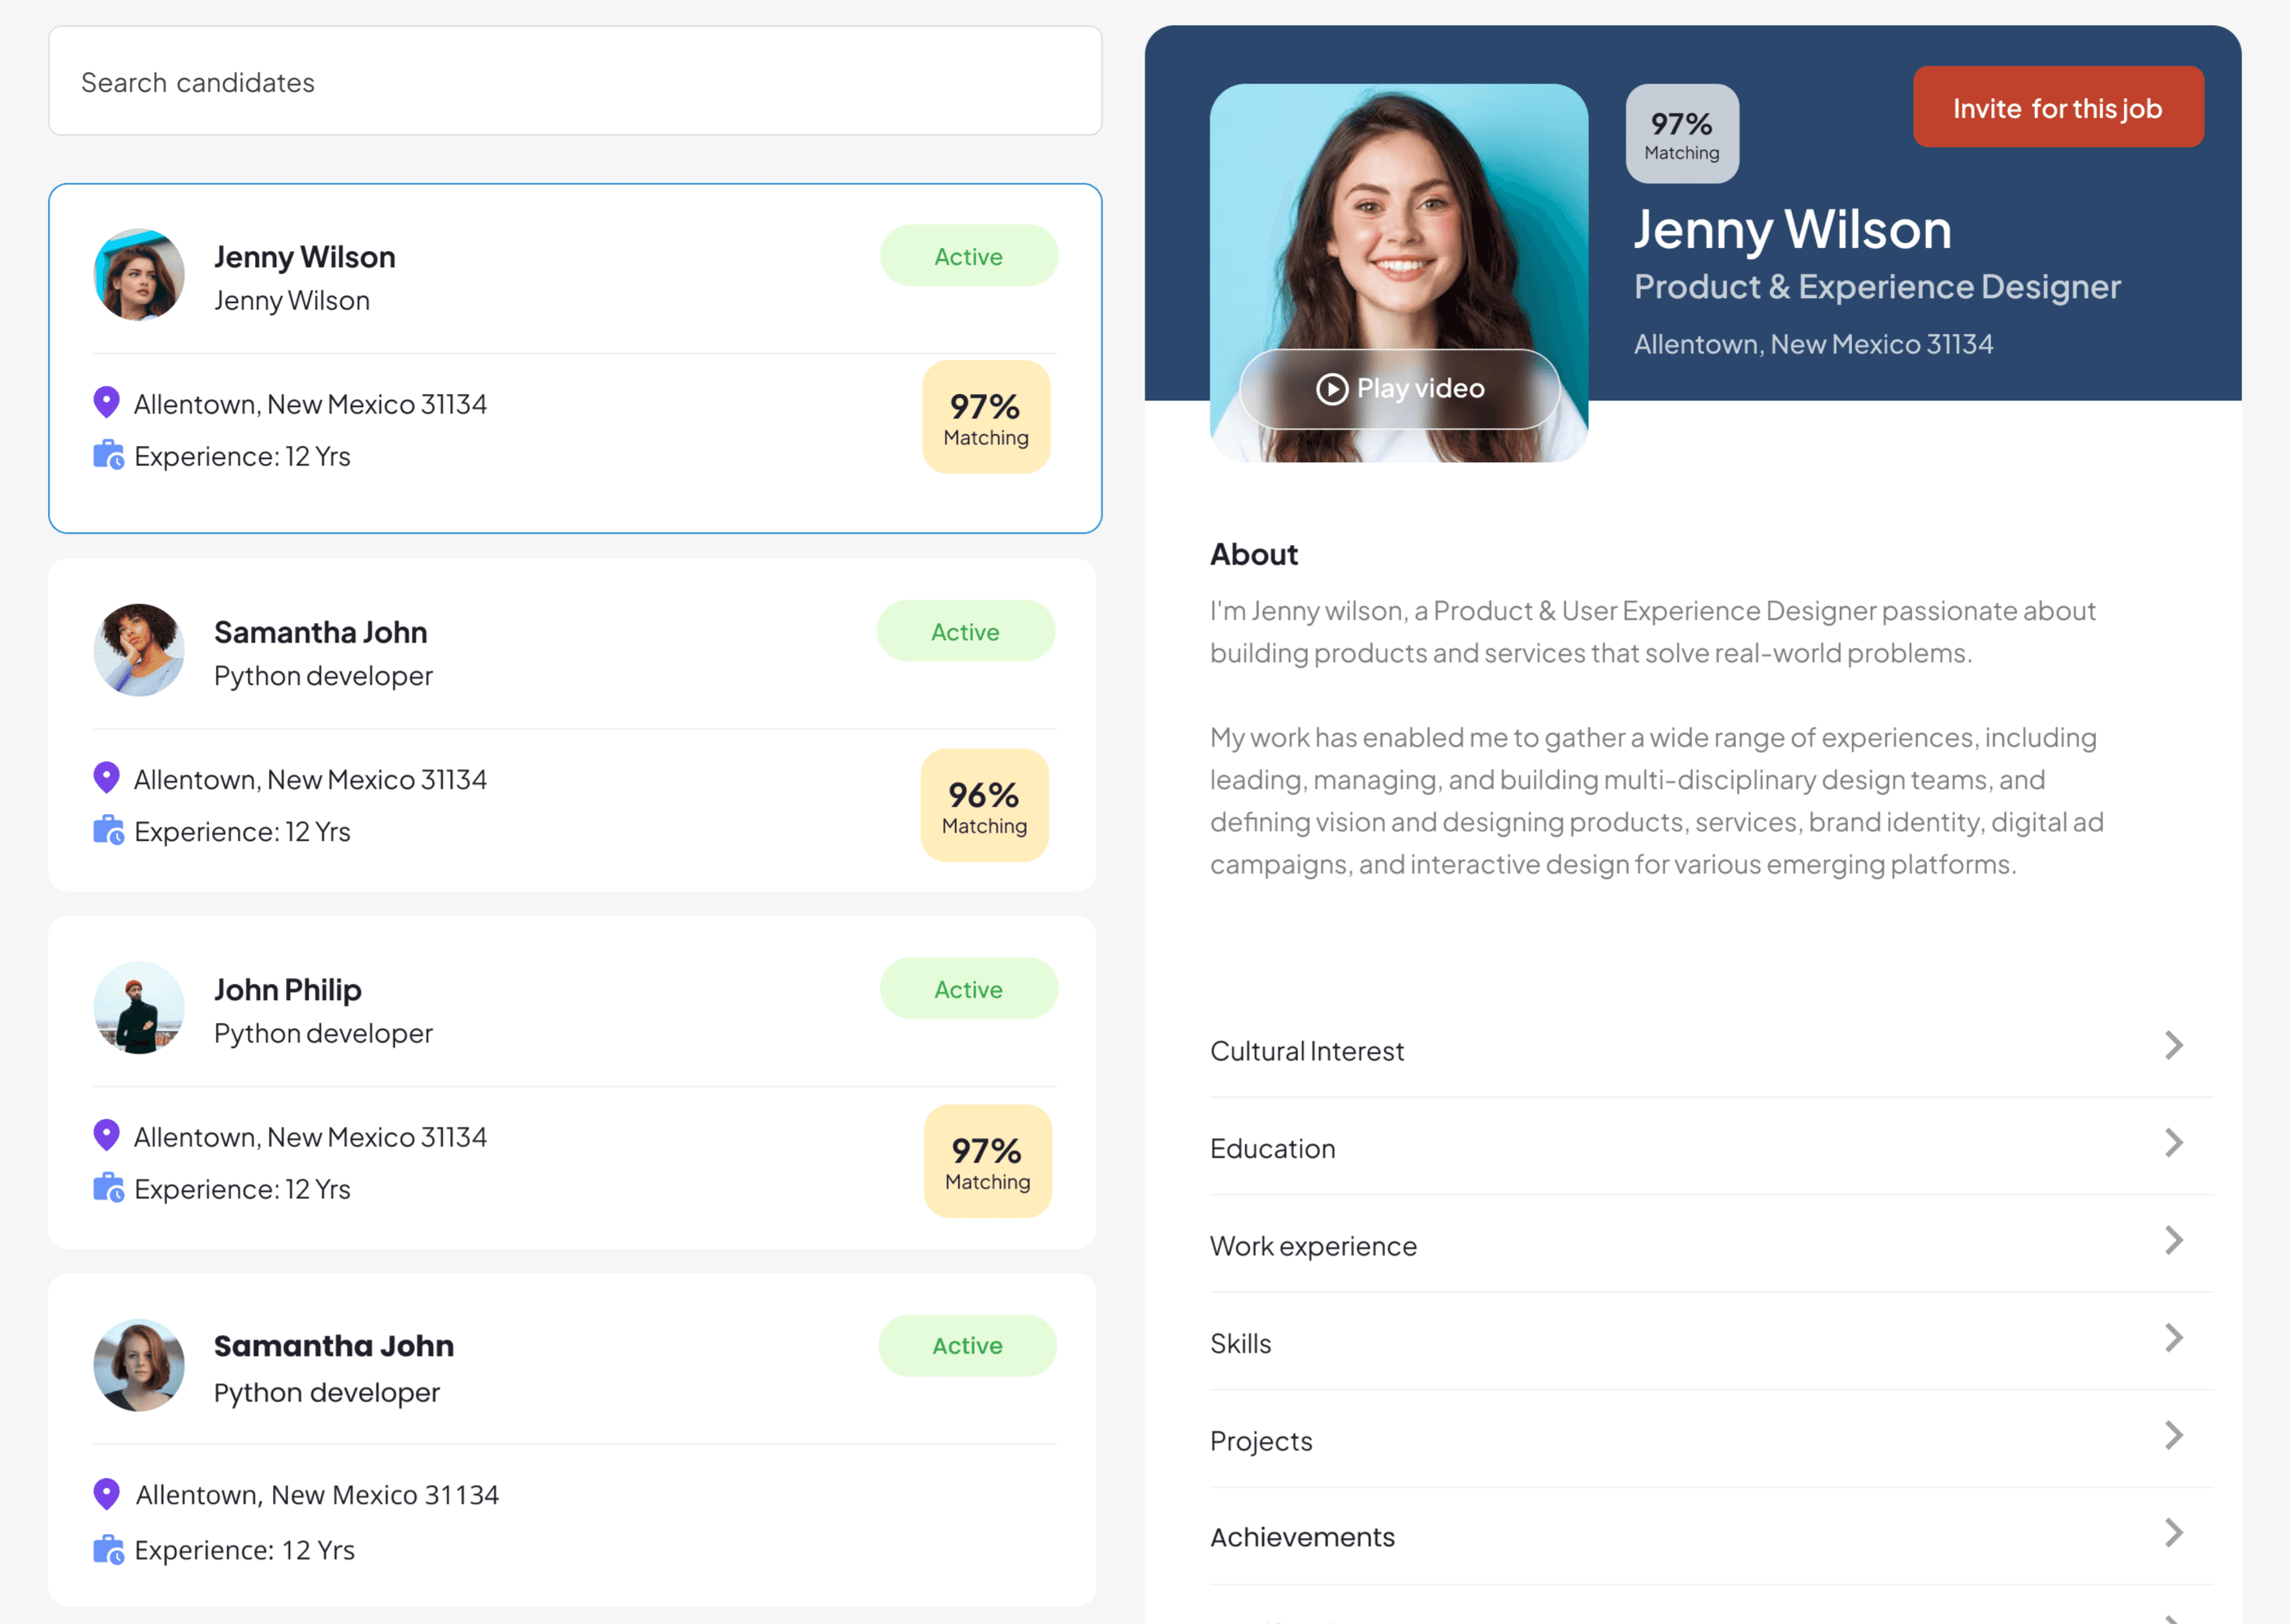Click the location pin icon on John Philip's card
Viewport: 2290px width, 1624px height.
coord(106,1135)
